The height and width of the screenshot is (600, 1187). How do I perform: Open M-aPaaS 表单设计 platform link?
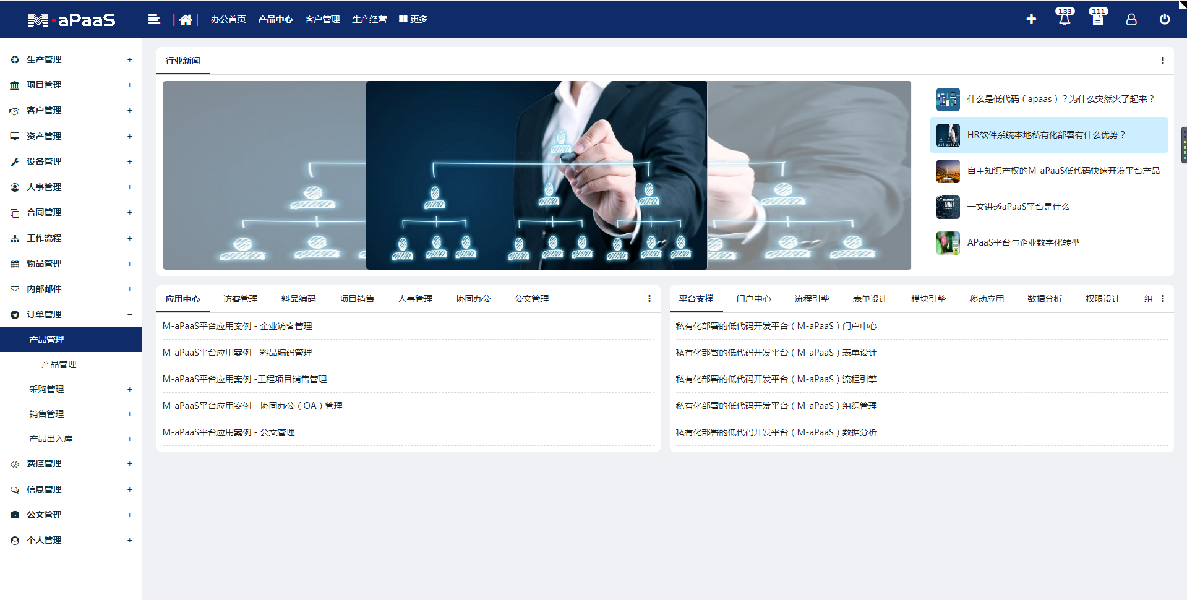pos(776,353)
